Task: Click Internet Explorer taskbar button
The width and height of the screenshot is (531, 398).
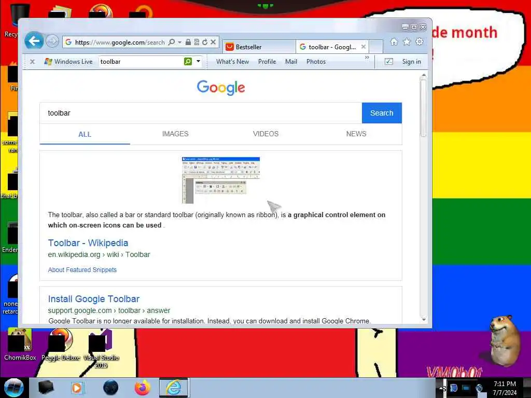Action: pos(173,388)
